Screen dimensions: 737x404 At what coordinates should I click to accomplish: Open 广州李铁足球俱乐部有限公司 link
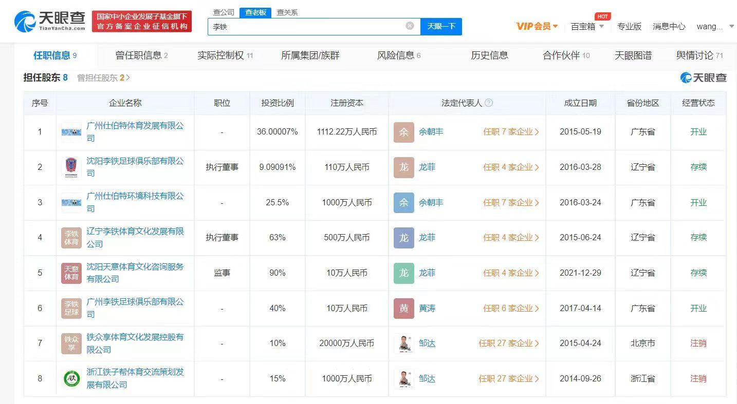tap(135, 308)
